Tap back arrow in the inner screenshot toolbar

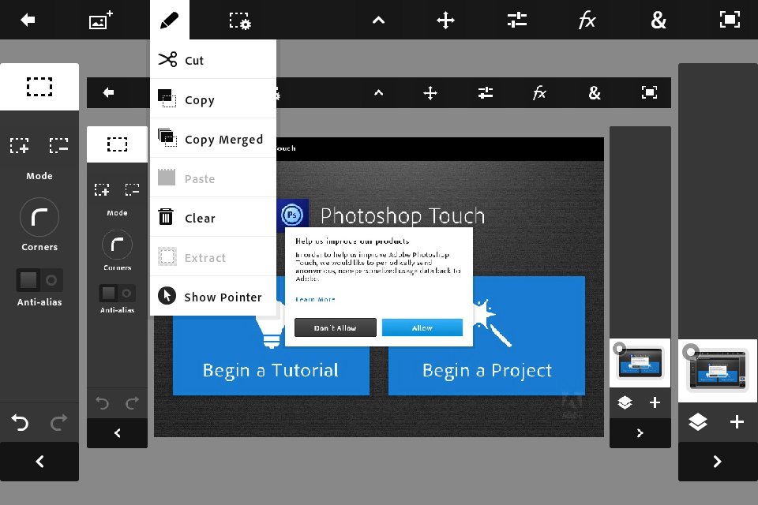(108, 92)
